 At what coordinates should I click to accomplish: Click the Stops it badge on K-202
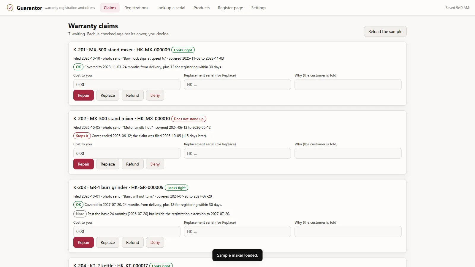[82, 136]
